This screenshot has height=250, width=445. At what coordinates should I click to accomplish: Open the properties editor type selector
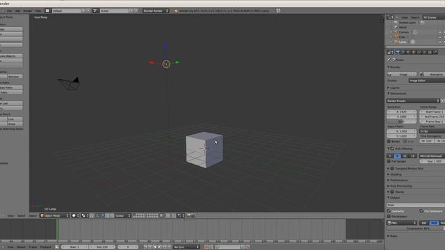point(390,52)
